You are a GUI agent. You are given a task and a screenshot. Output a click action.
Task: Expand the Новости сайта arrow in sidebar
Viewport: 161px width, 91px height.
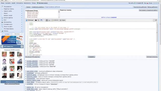coord(22,11)
